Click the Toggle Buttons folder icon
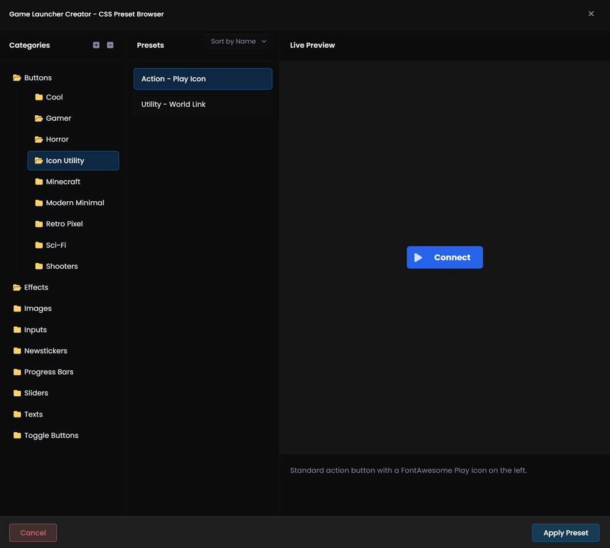Viewport: 610px width, 548px height. [17, 435]
